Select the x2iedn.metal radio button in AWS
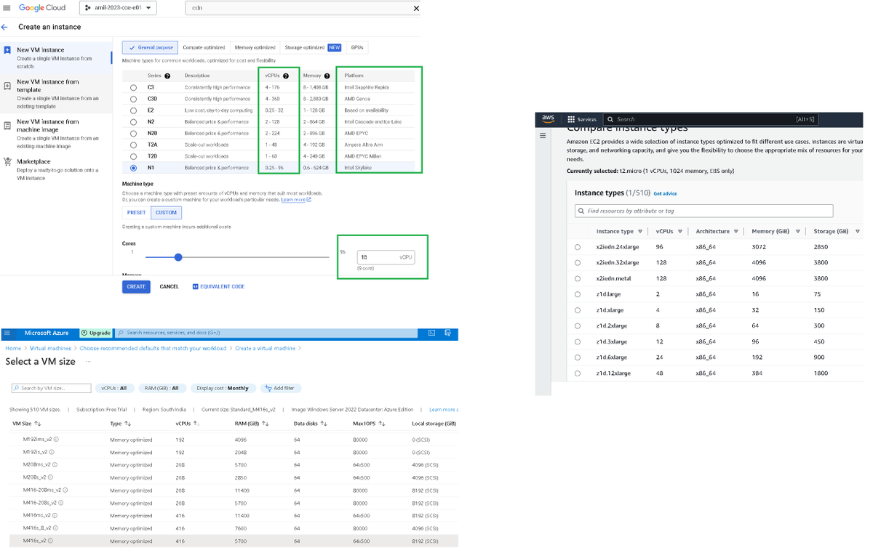Viewport: 873px width, 550px height. click(x=578, y=278)
